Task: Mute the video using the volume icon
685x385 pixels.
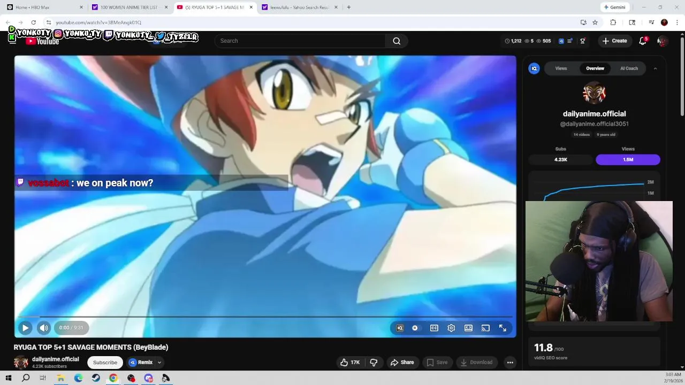Action: (44, 328)
